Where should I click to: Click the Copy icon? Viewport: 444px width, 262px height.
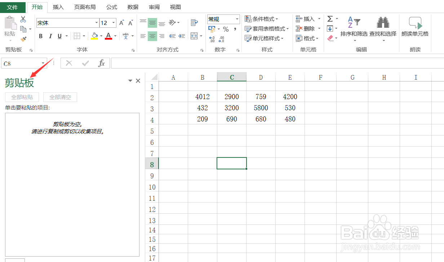23,29
